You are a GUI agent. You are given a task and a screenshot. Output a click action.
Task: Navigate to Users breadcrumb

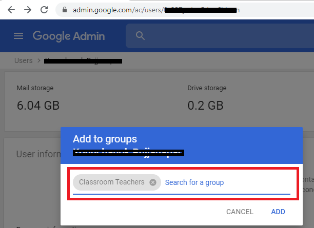(24, 60)
